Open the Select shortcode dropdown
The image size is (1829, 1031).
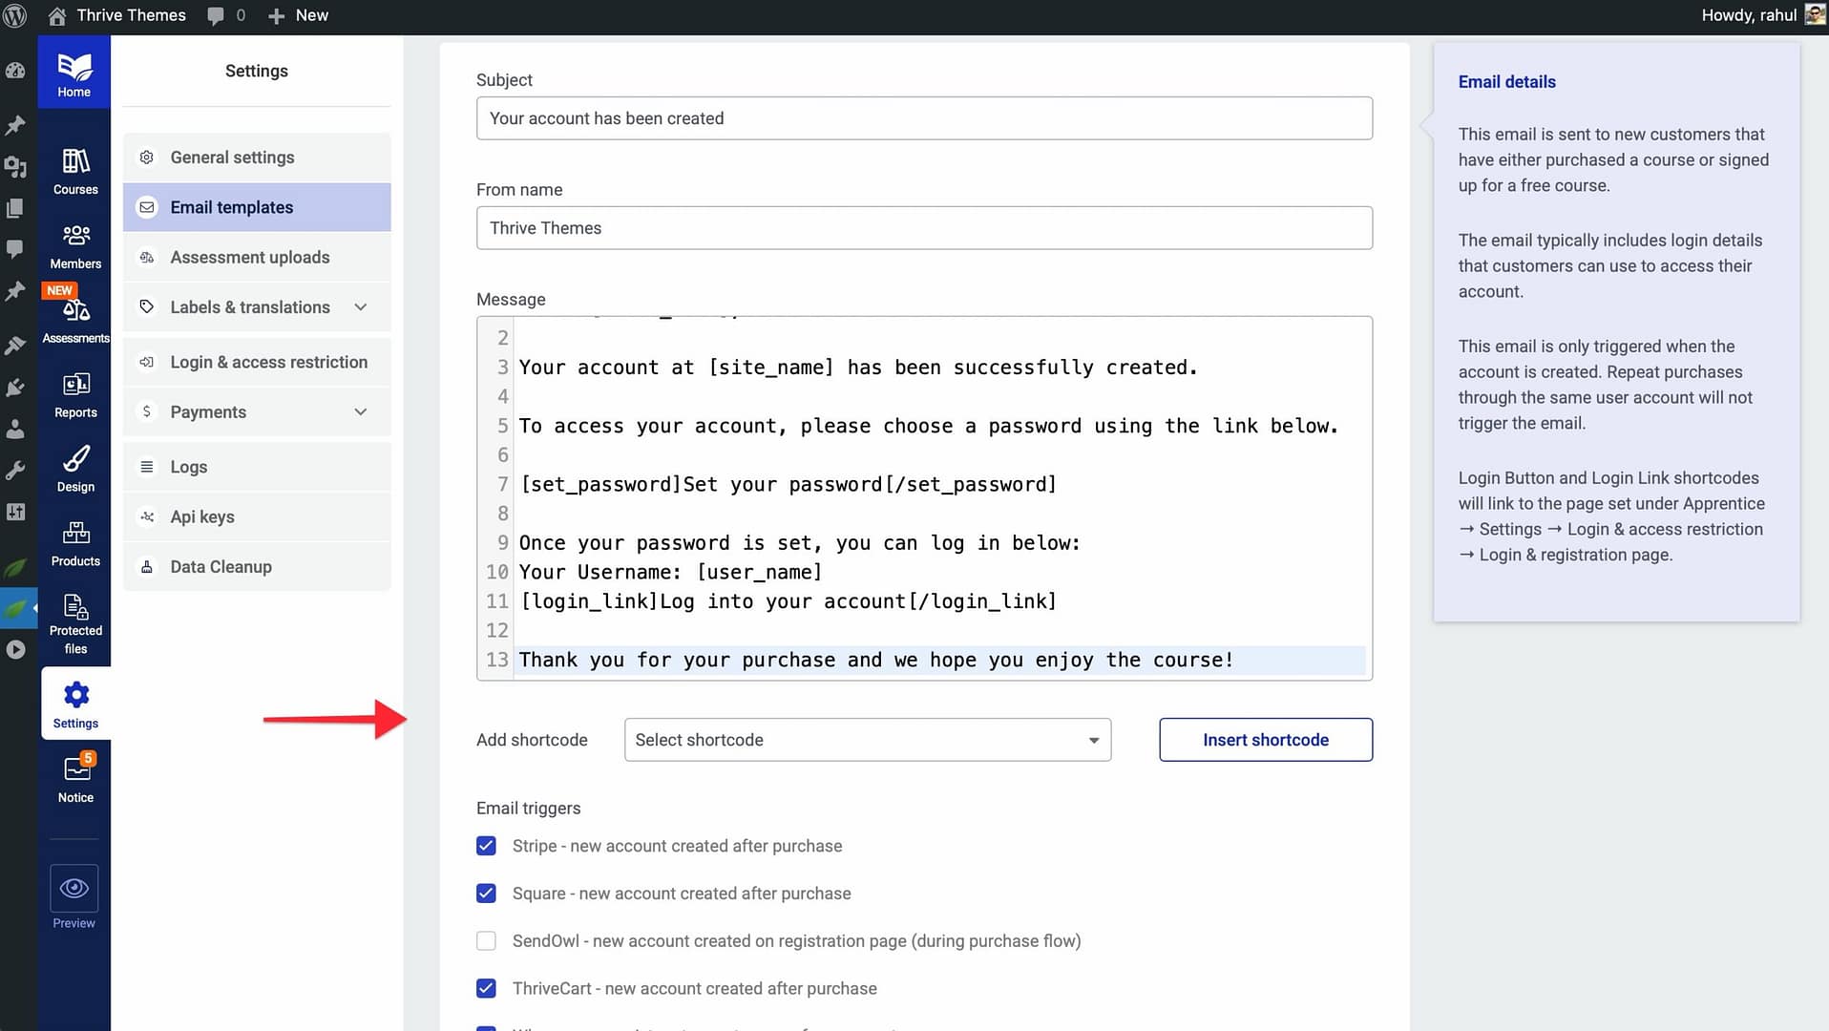point(867,740)
